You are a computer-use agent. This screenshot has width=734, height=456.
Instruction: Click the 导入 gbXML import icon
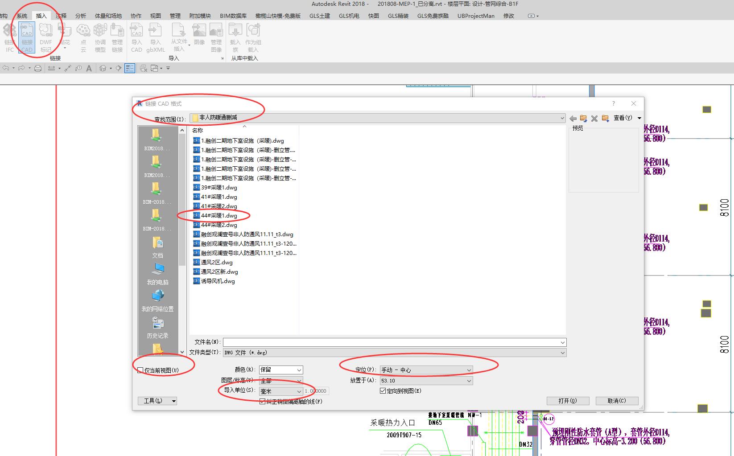click(x=156, y=38)
